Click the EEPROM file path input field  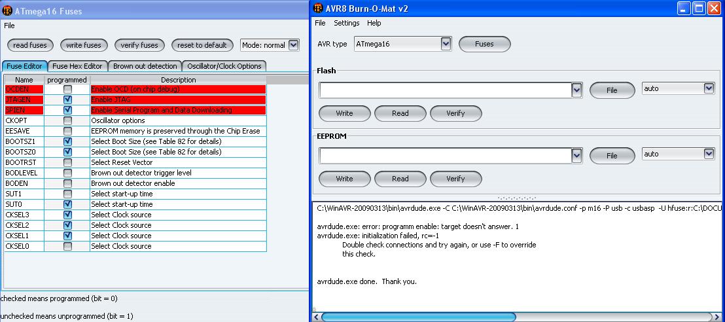pos(445,156)
